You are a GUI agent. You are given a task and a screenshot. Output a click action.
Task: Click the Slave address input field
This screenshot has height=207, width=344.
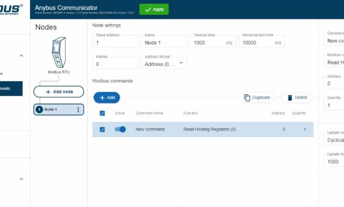click(116, 43)
